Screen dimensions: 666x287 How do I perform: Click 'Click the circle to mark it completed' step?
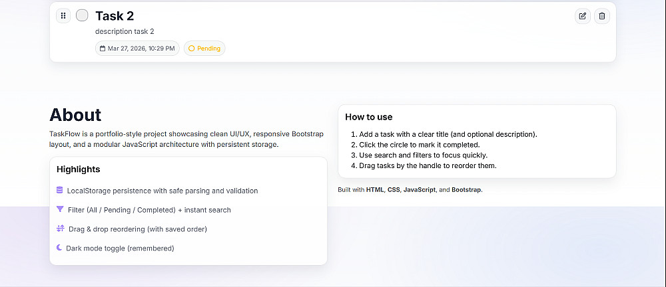[420, 145]
